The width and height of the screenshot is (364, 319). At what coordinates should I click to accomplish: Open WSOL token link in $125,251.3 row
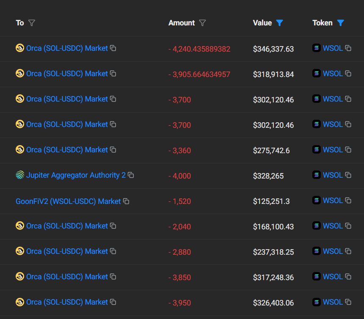333,201
